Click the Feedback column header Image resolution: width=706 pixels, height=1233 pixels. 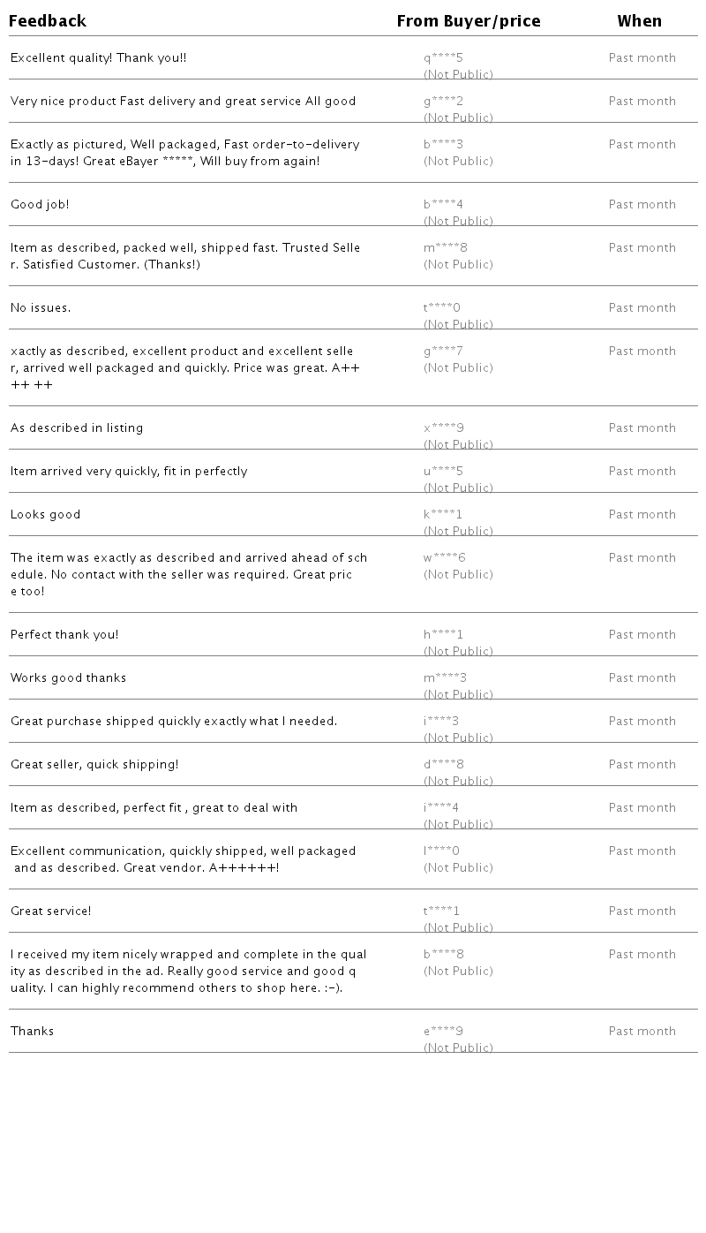tap(48, 21)
